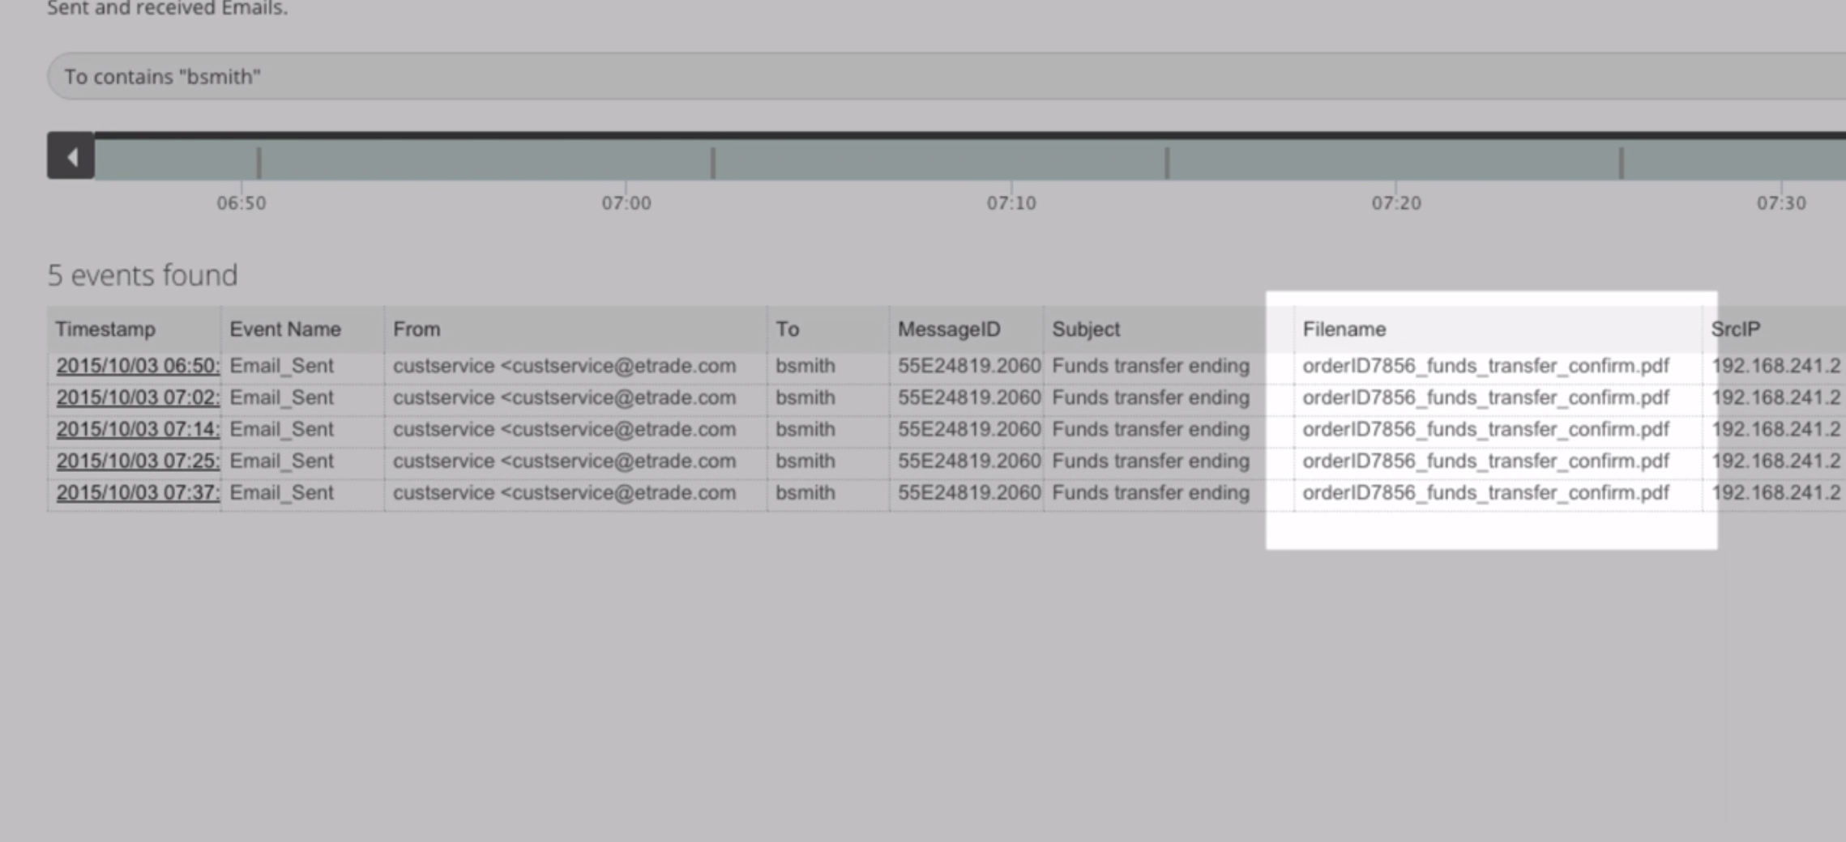This screenshot has height=842, width=1846.
Task: Click the search field containing "bsmith"
Action: tap(947, 76)
